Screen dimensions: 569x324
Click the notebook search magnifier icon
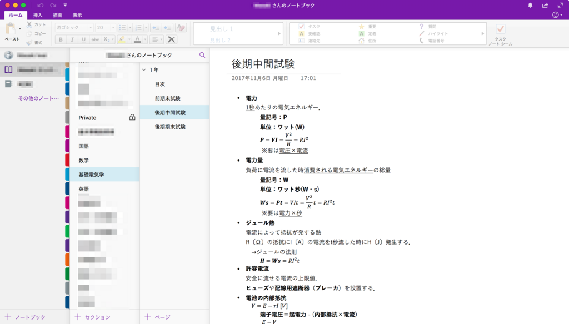pyautogui.click(x=202, y=55)
